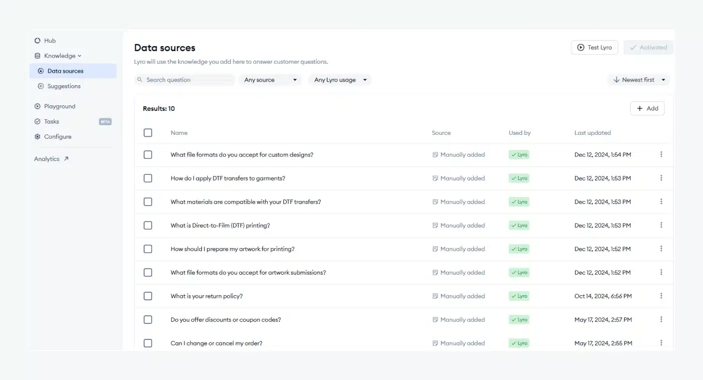Open more options for compatible materials row
The image size is (703, 380).
pyautogui.click(x=661, y=202)
